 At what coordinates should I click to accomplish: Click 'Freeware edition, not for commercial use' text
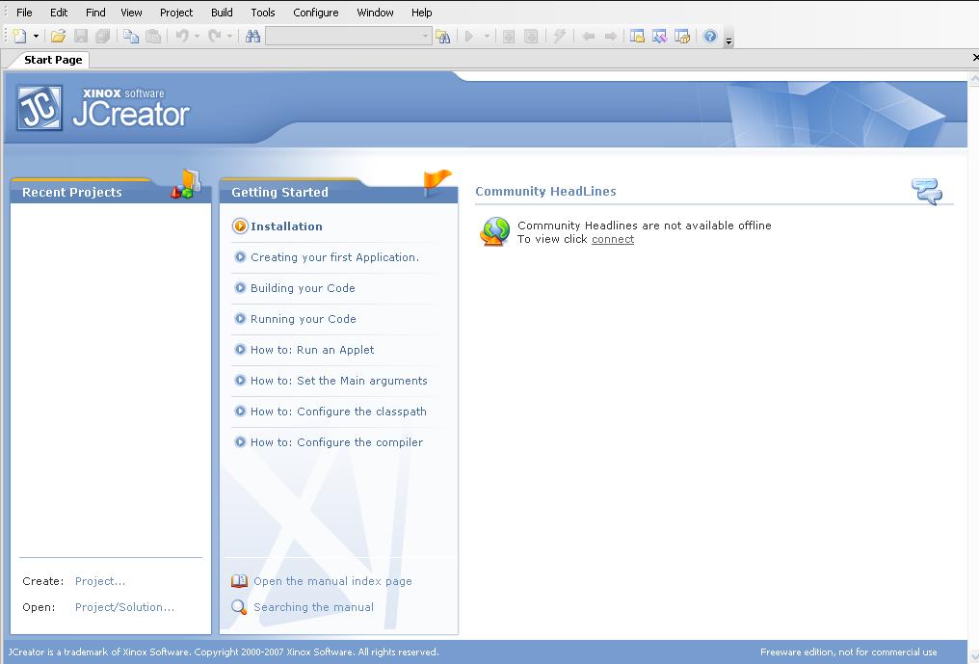(849, 652)
